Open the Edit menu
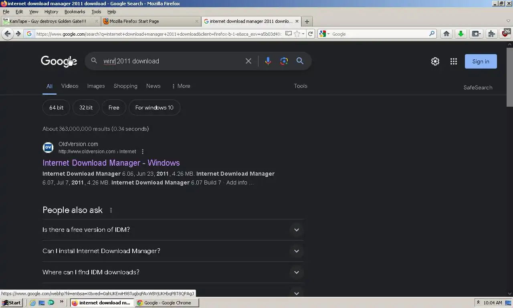Viewport: 513px width, 308px height. pos(19,12)
